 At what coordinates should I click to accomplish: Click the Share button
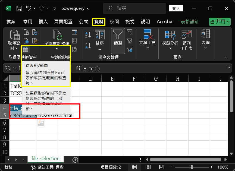pyautogui.click(x=220, y=22)
